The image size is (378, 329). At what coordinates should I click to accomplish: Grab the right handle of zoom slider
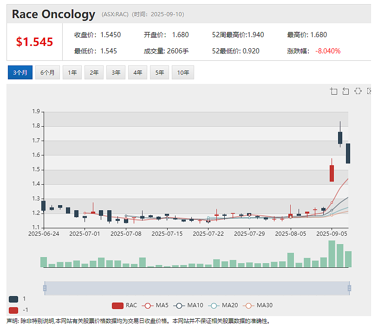pos(349,288)
